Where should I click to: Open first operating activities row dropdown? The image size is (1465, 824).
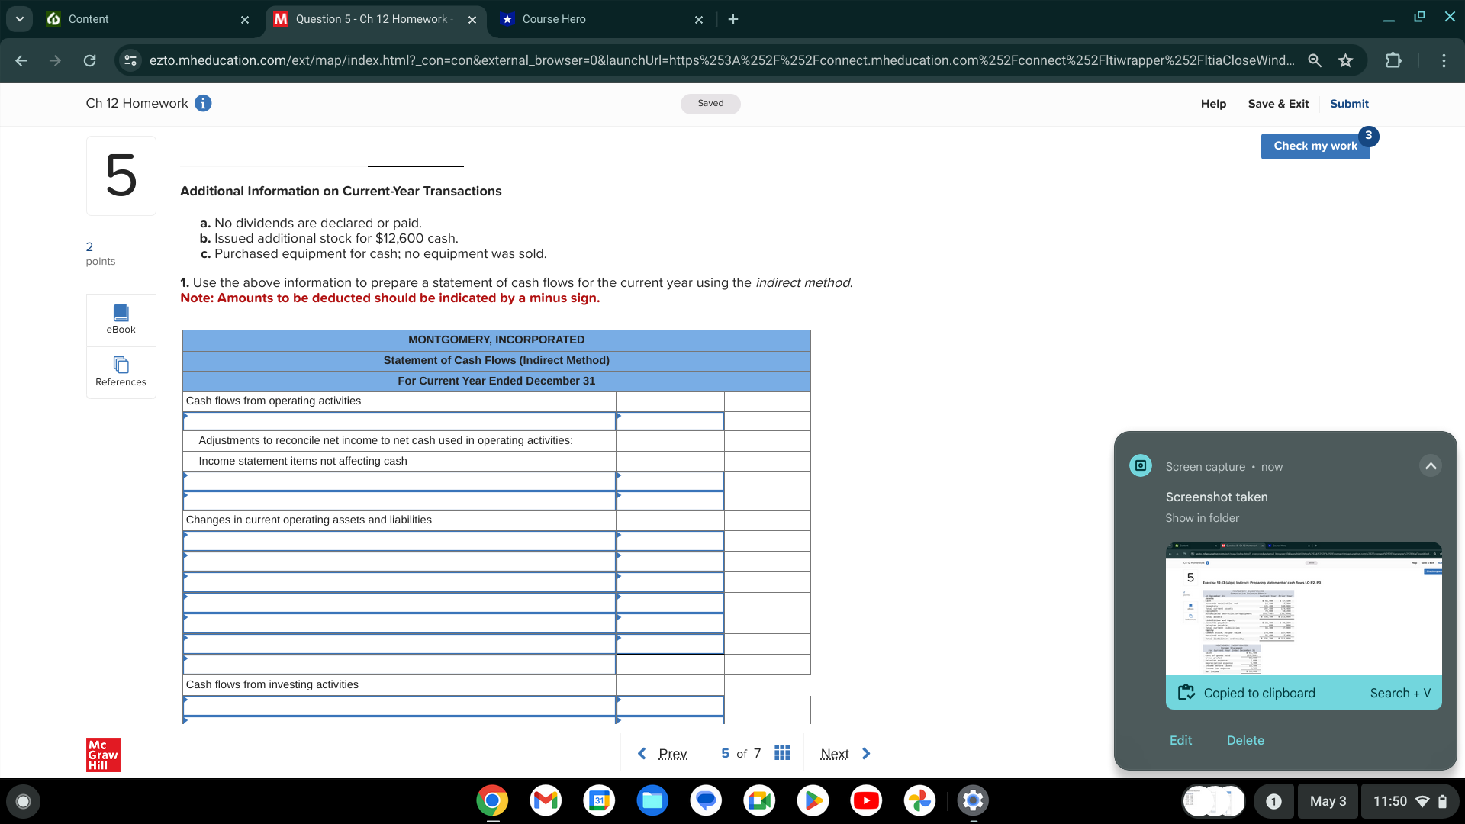[x=398, y=421]
